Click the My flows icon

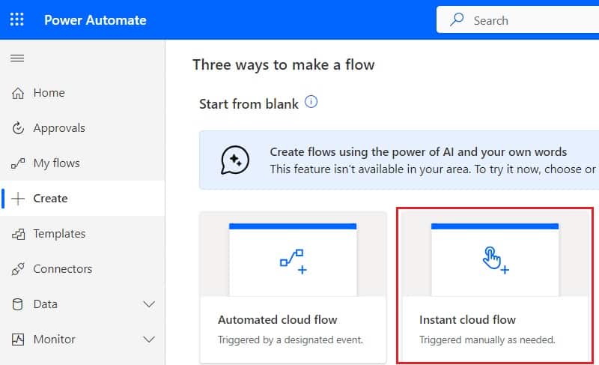tap(18, 163)
